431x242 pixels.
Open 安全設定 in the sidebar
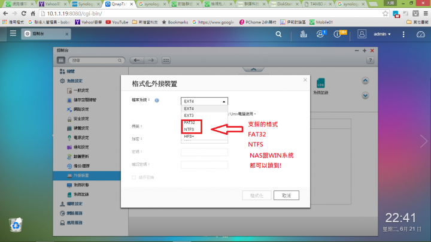pos(78,119)
